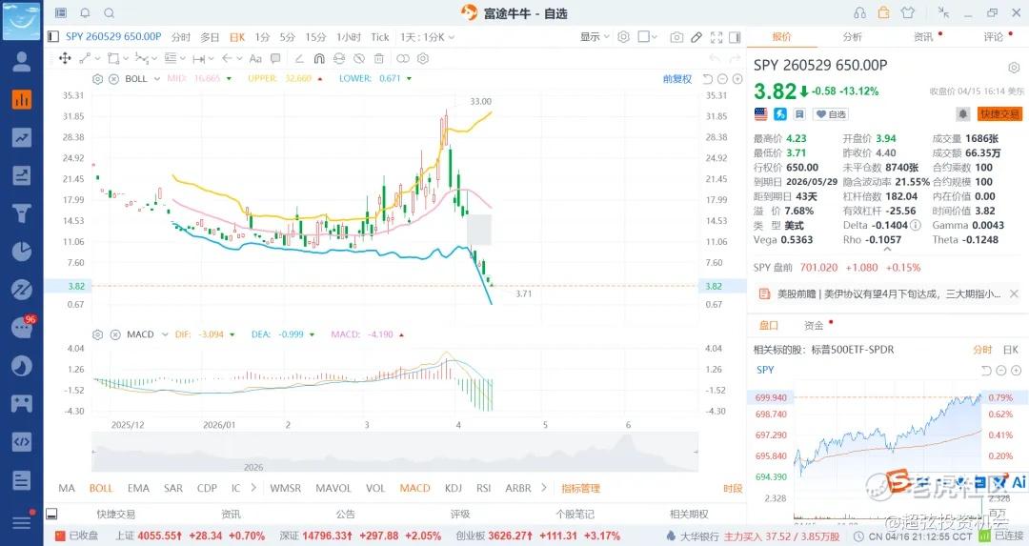The image size is (1029, 546).
Task: Open the hamburger menu at sidebar bottom
Action: tap(22, 522)
